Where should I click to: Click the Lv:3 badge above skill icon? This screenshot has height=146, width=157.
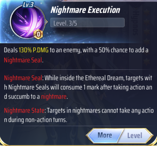click(28, 5)
